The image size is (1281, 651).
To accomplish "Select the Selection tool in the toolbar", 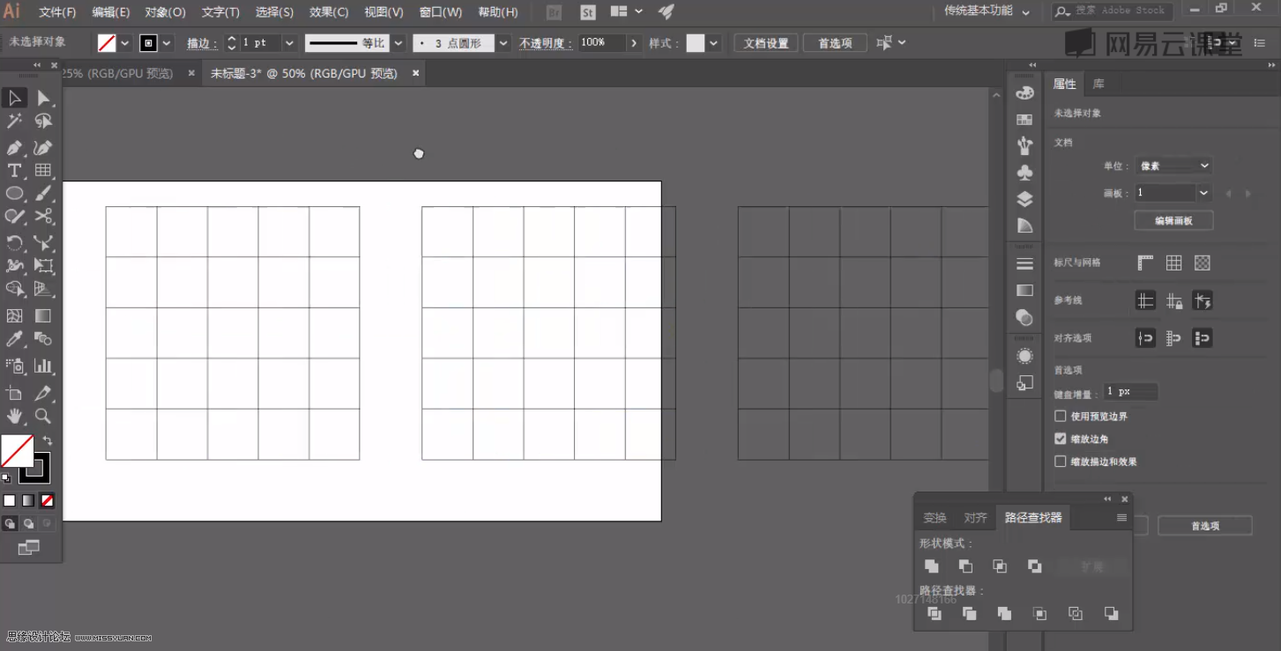I will 14,97.
